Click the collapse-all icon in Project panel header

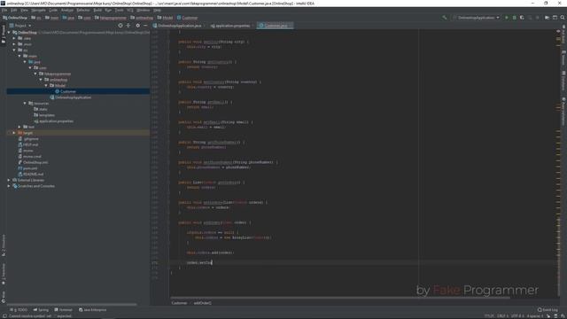pyautogui.click(x=128, y=26)
